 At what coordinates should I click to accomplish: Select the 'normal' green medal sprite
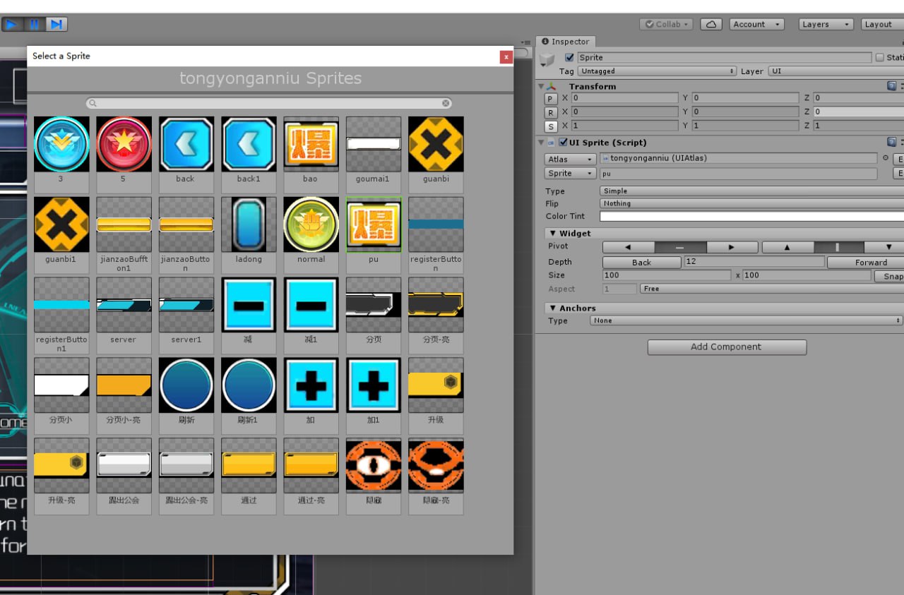[x=311, y=224]
